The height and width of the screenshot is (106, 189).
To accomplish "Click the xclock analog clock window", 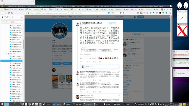I will (182, 18).
